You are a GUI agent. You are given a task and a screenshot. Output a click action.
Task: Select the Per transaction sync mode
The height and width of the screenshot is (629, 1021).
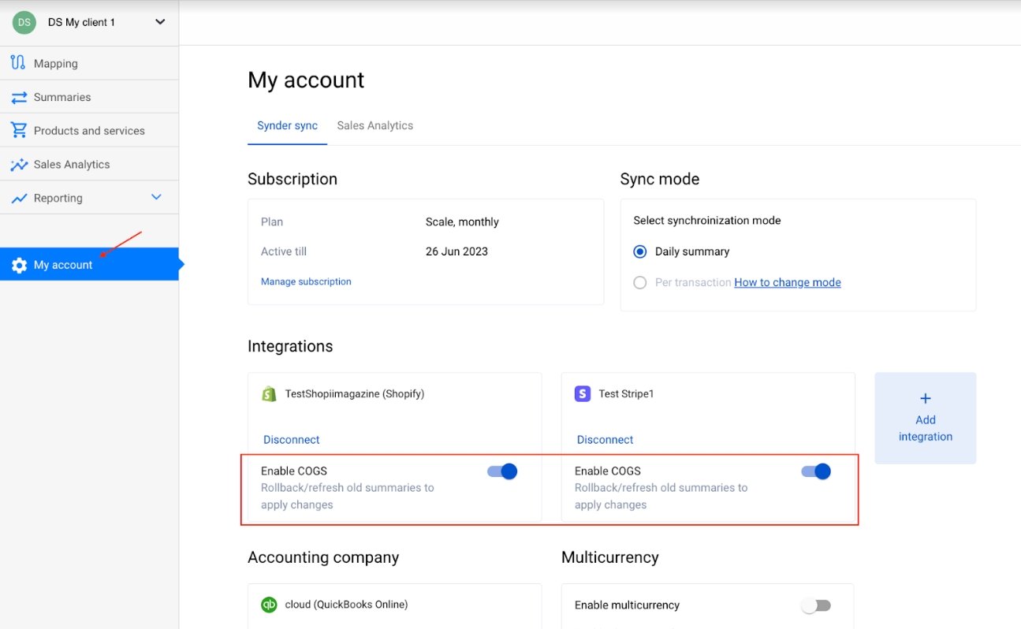tap(639, 282)
